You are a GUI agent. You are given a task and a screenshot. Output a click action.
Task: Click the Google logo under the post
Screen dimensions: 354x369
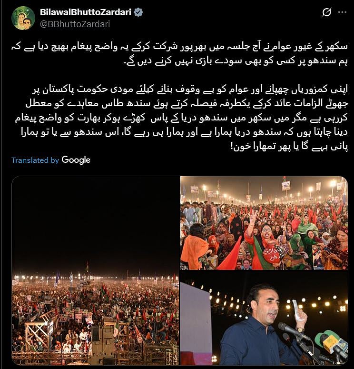click(x=76, y=160)
